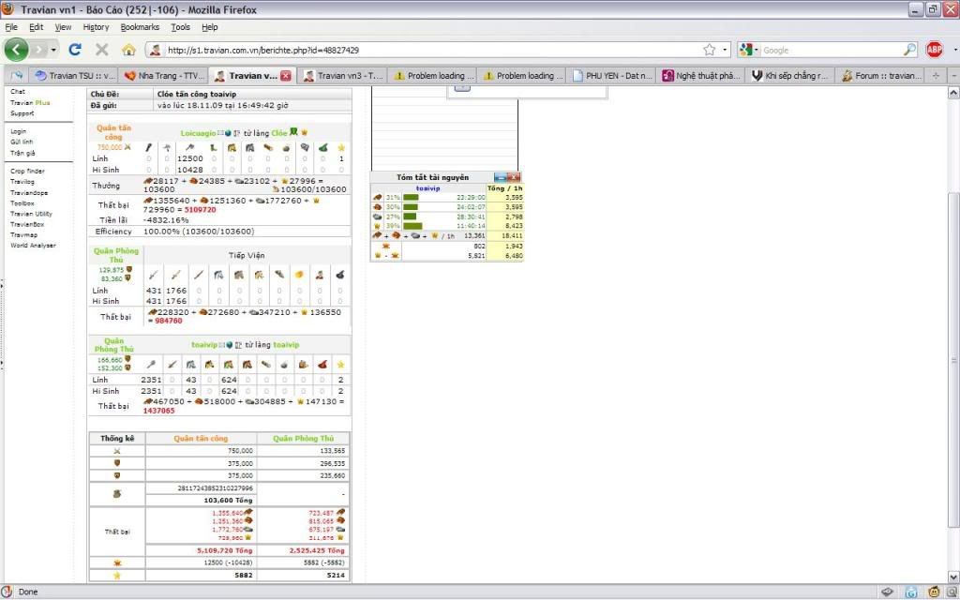Click the TravianBox link
This screenshot has height=600, width=960.
(x=27, y=224)
